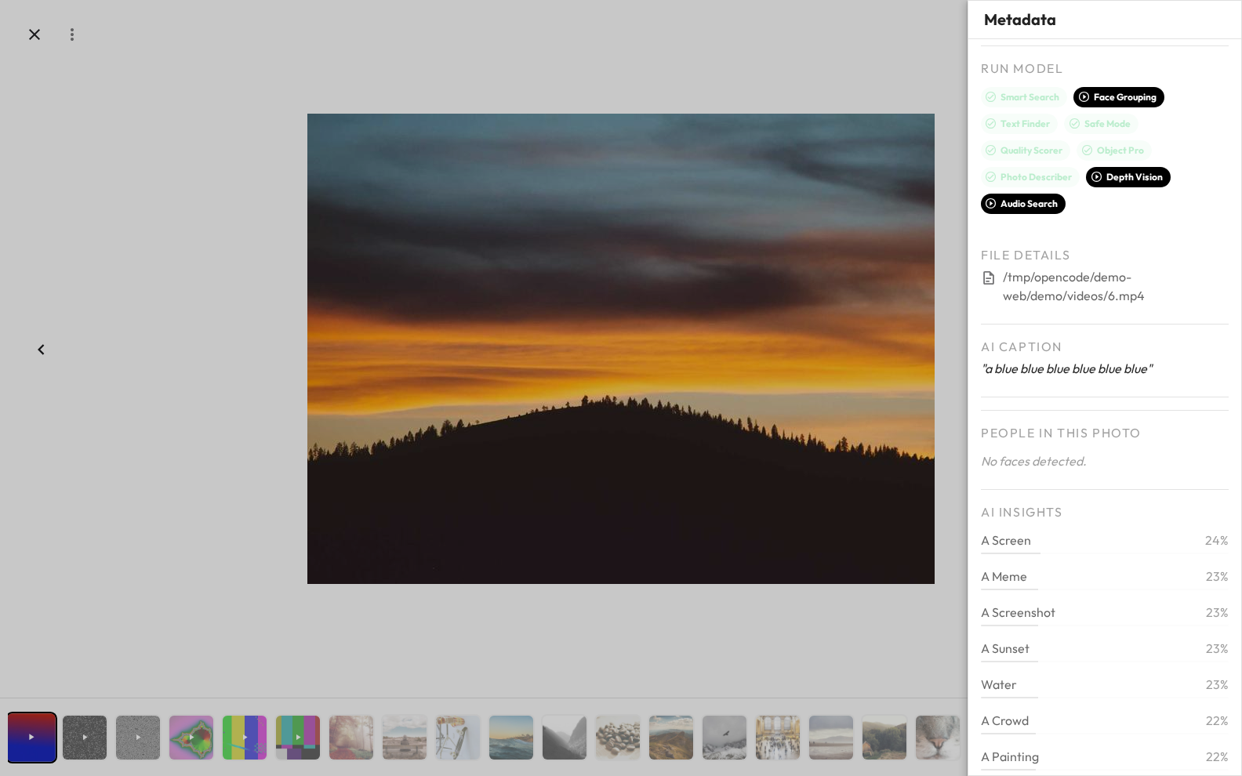Click the Smart Search model chip
The width and height of the screenshot is (1242, 776).
[1022, 97]
